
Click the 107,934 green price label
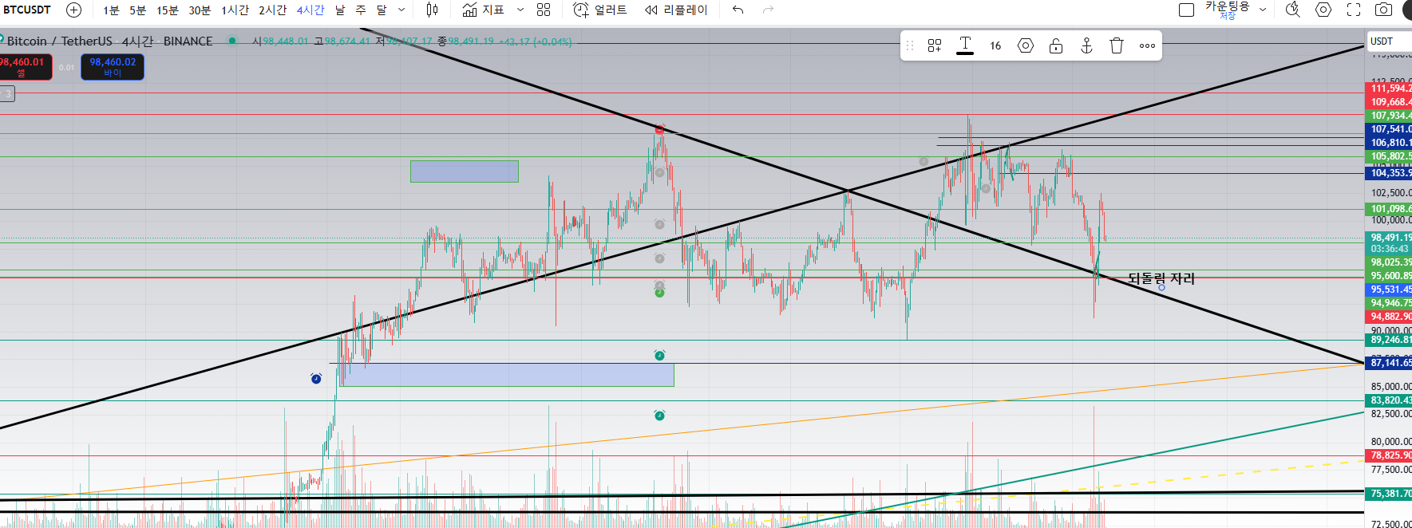coord(1390,116)
